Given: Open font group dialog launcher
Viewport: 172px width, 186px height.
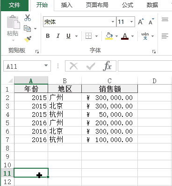Looking at the screenshot, I should [x=154, y=51].
